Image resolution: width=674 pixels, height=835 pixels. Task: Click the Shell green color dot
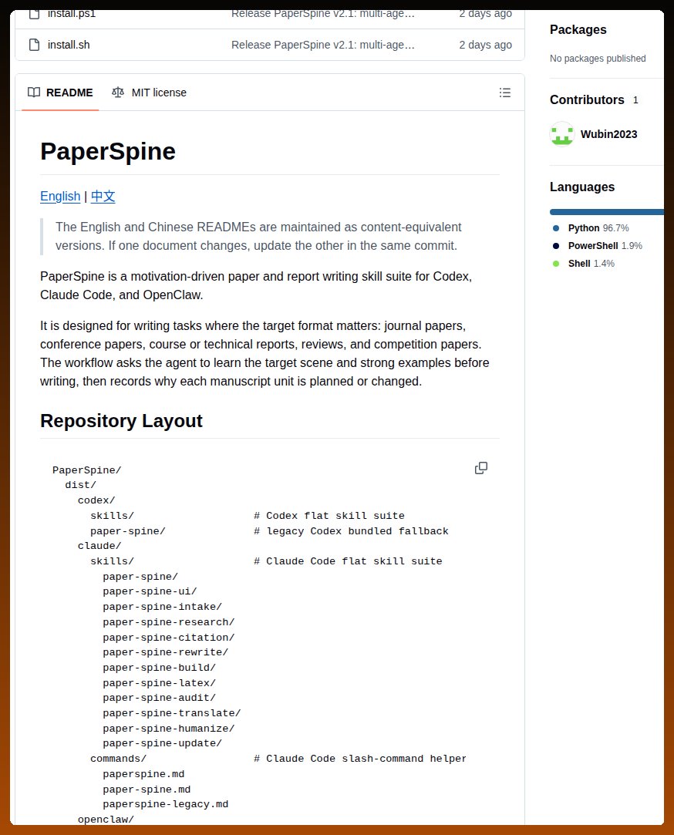point(556,264)
